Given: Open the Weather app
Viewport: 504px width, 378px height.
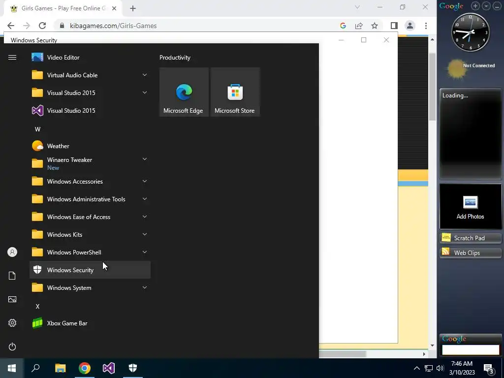Looking at the screenshot, I should [90, 146].
